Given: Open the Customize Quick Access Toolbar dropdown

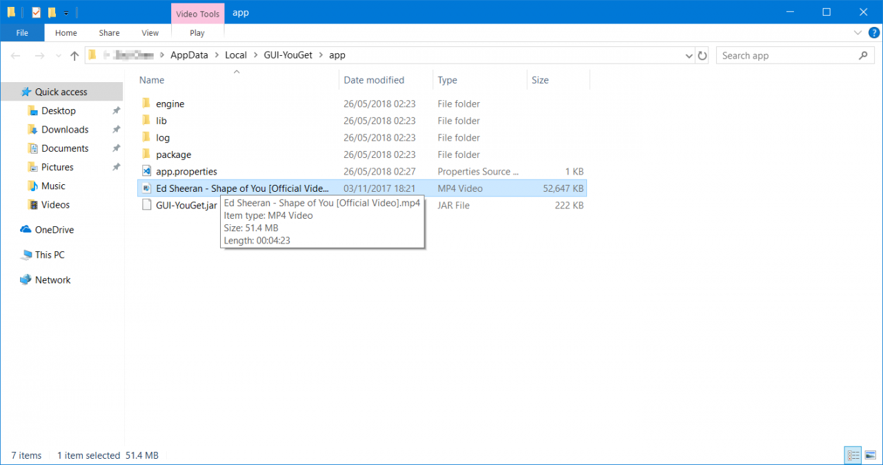Looking at the screenshot, I should 66,12.
